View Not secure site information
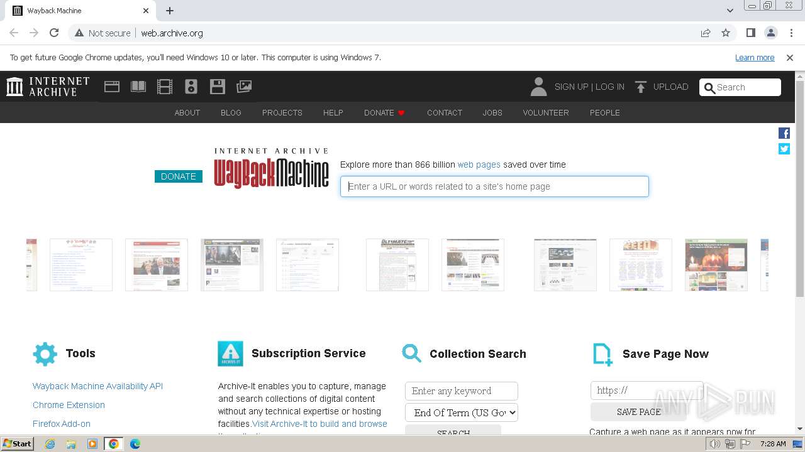Viewport: 805px width, 452px height. click(x=103, y=33)
